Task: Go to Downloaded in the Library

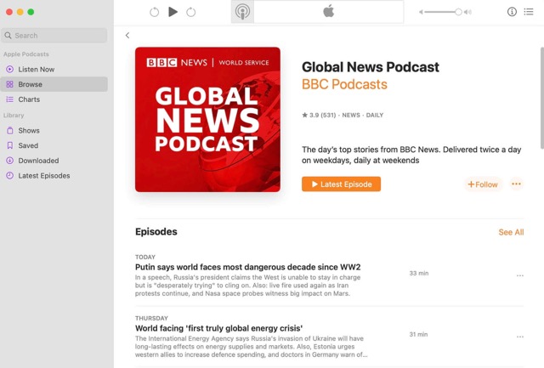Action: [x=38, y=161]
